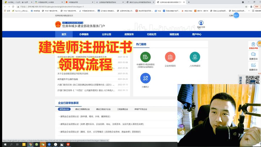Open the hao123 bookmark
This screenshot has height=147, width=261.
click(20, 11)
